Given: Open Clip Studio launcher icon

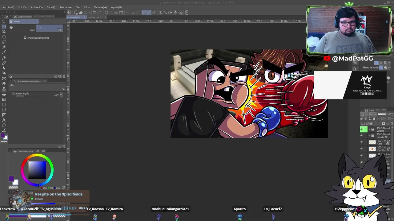Looking at the screenshot, I should tap(69, 13).
